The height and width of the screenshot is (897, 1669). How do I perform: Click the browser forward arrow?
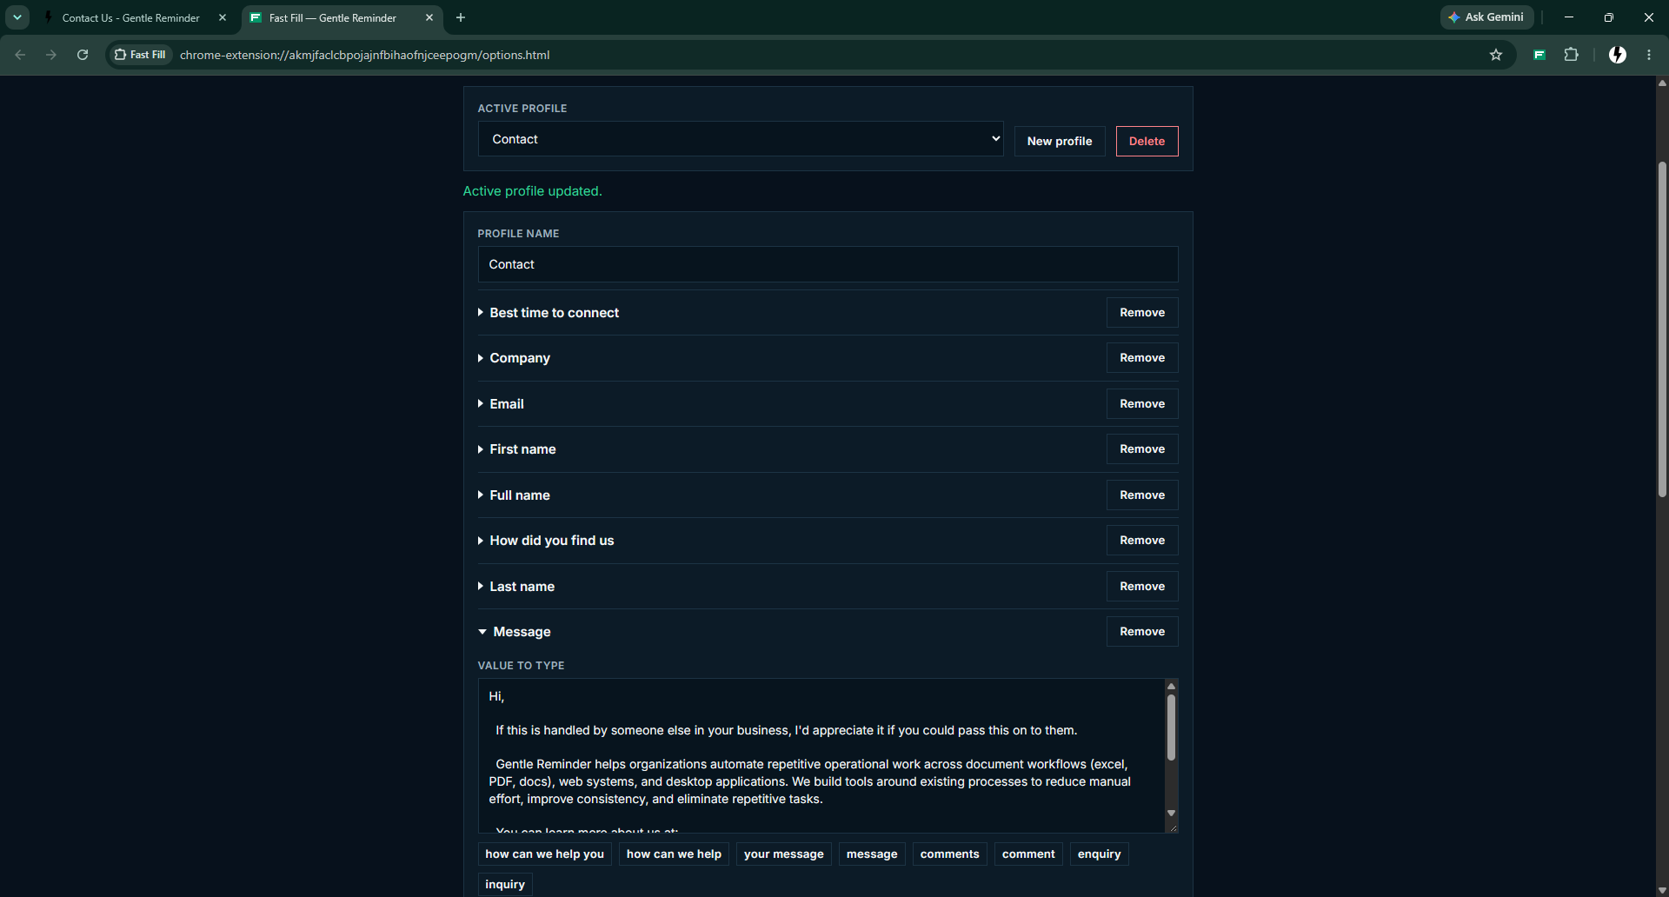click(51, 55)
